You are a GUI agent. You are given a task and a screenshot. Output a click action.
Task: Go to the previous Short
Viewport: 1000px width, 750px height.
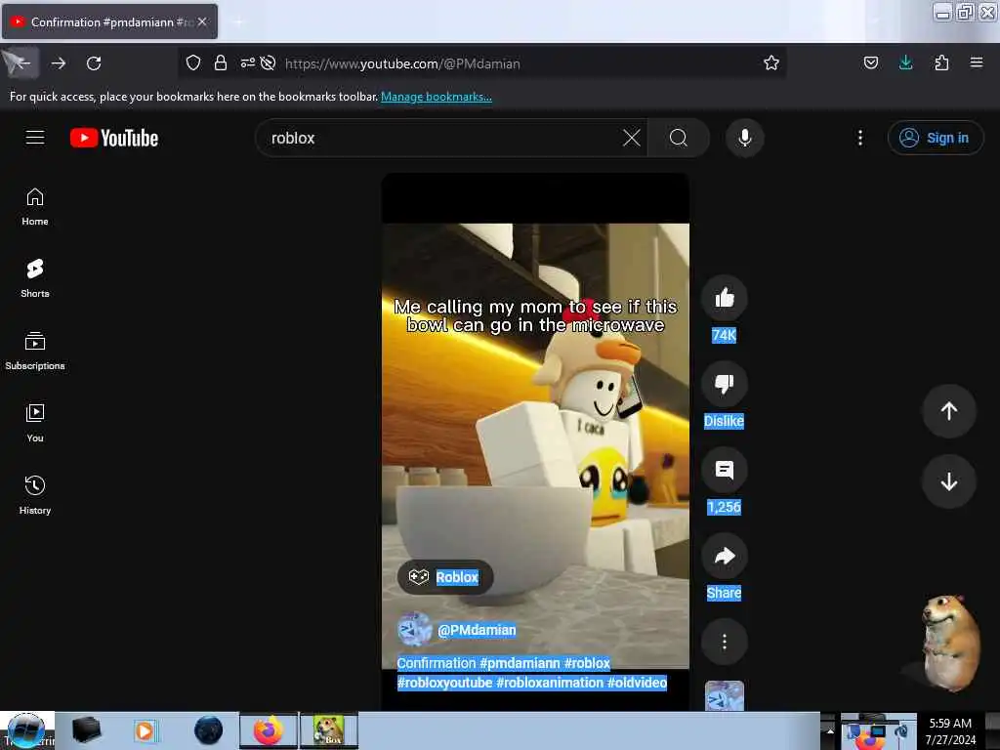pos(949,411)
